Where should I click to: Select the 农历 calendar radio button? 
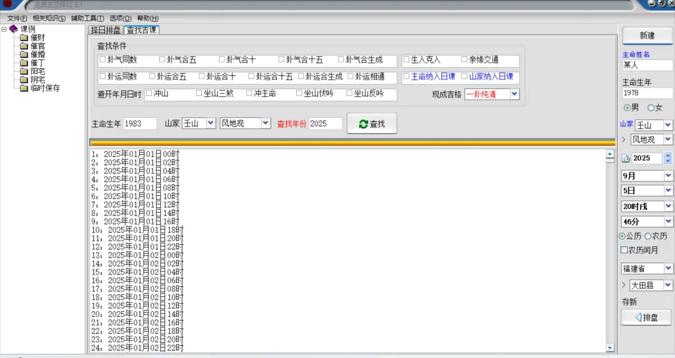click(647, 236)
